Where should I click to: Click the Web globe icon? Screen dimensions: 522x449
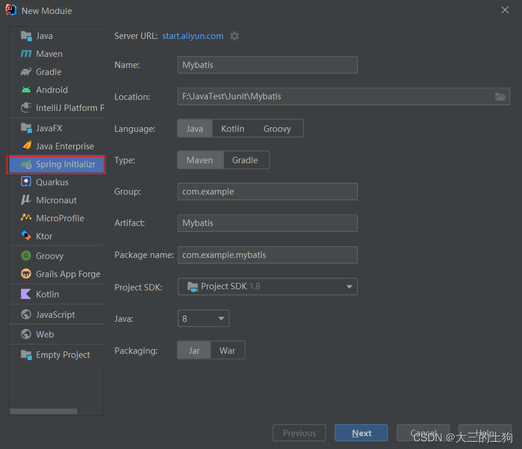pyautogui.click(x=26, y=334)
